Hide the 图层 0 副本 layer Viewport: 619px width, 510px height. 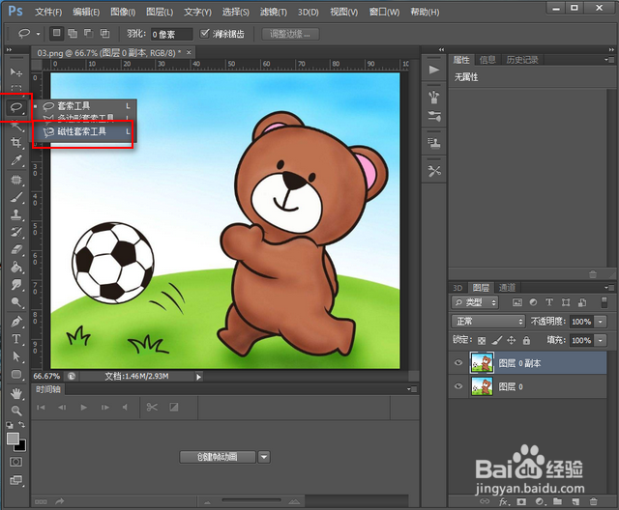click(458, 362)
